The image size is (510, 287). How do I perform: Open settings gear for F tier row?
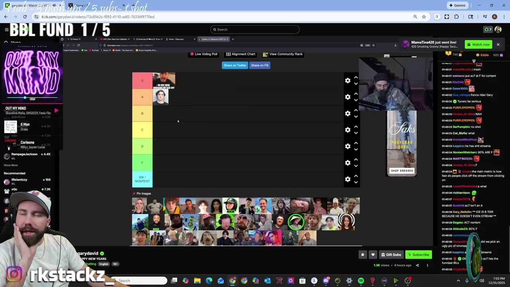click(348, 163)
